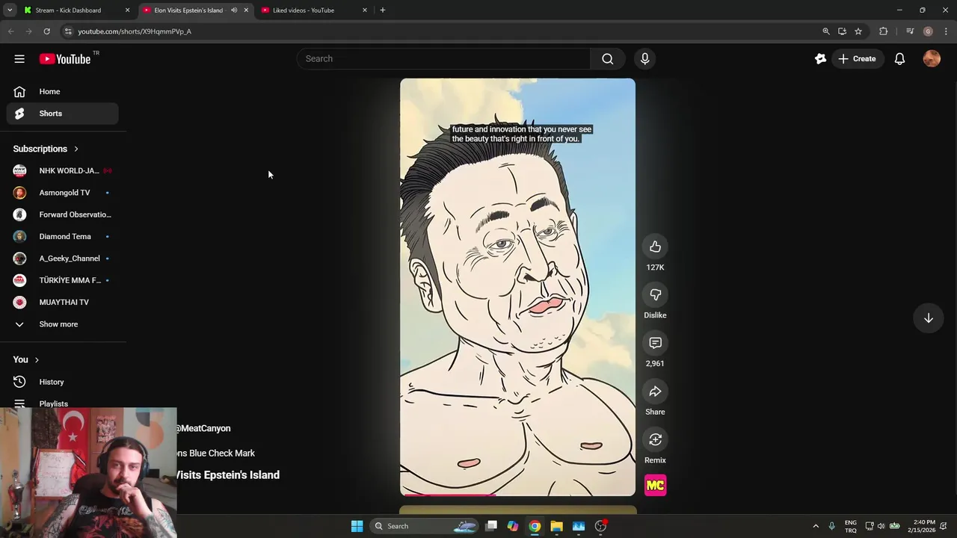Like this Short with thumbs up
957x538 pixels.
(x=655, y=247)
